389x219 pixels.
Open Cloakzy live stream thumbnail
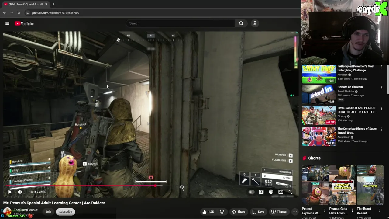(319, 116)
